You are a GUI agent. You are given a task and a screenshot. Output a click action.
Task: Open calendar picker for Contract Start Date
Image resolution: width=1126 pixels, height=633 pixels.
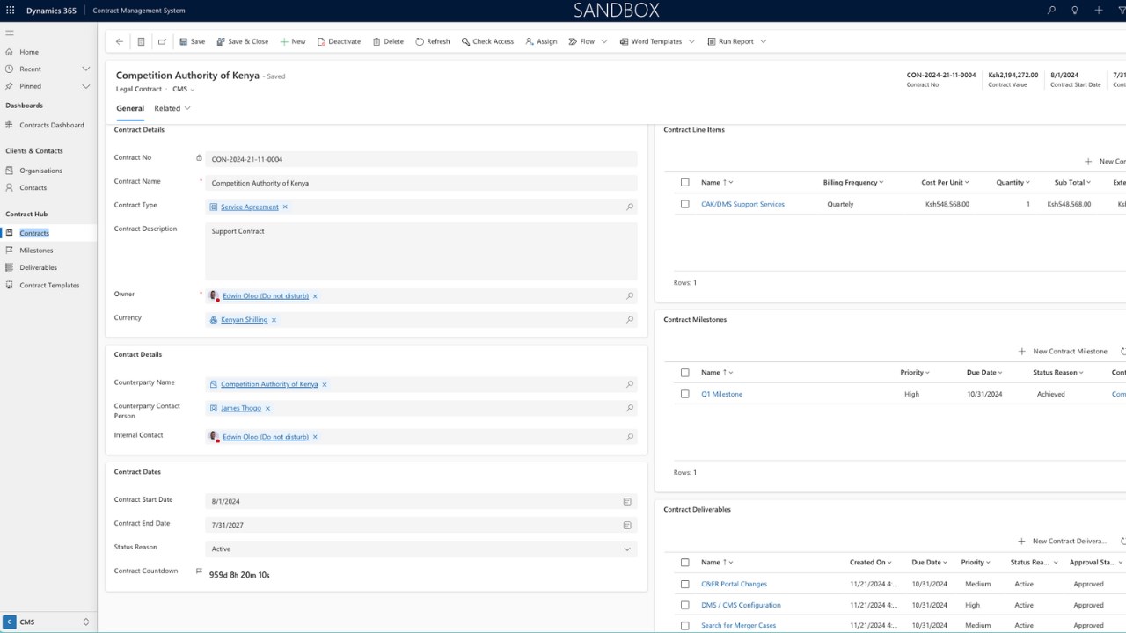pyautogui.click(x=627, y=501)
